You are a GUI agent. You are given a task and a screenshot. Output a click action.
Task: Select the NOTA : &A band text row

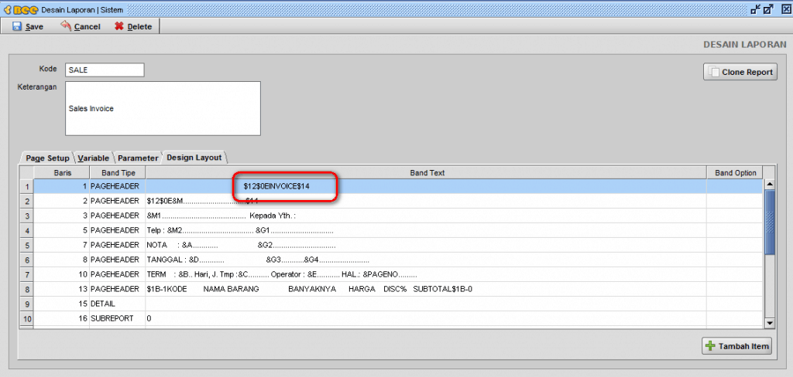coord(426,245)
